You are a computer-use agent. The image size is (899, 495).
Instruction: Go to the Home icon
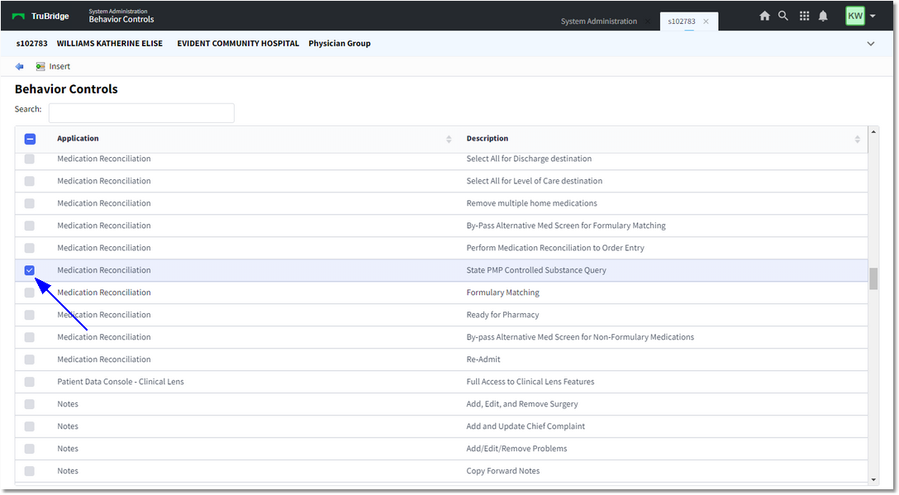[x=764, y=16]
